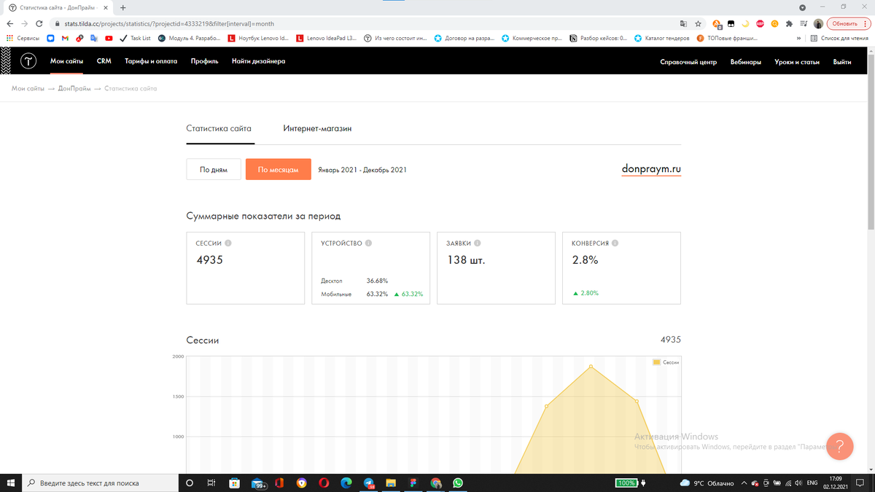Switch statistics view to По дням

pyautogui.click(x=214, y=170)
